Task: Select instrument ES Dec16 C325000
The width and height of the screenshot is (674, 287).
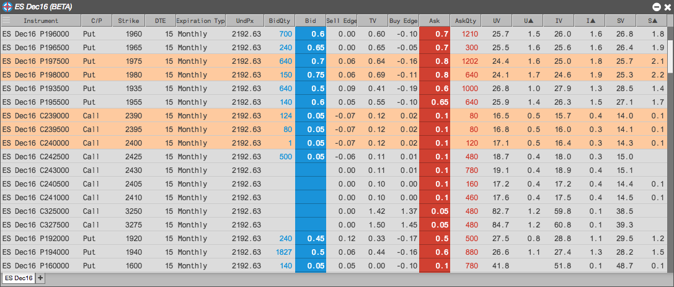Action: coord(36,211)
